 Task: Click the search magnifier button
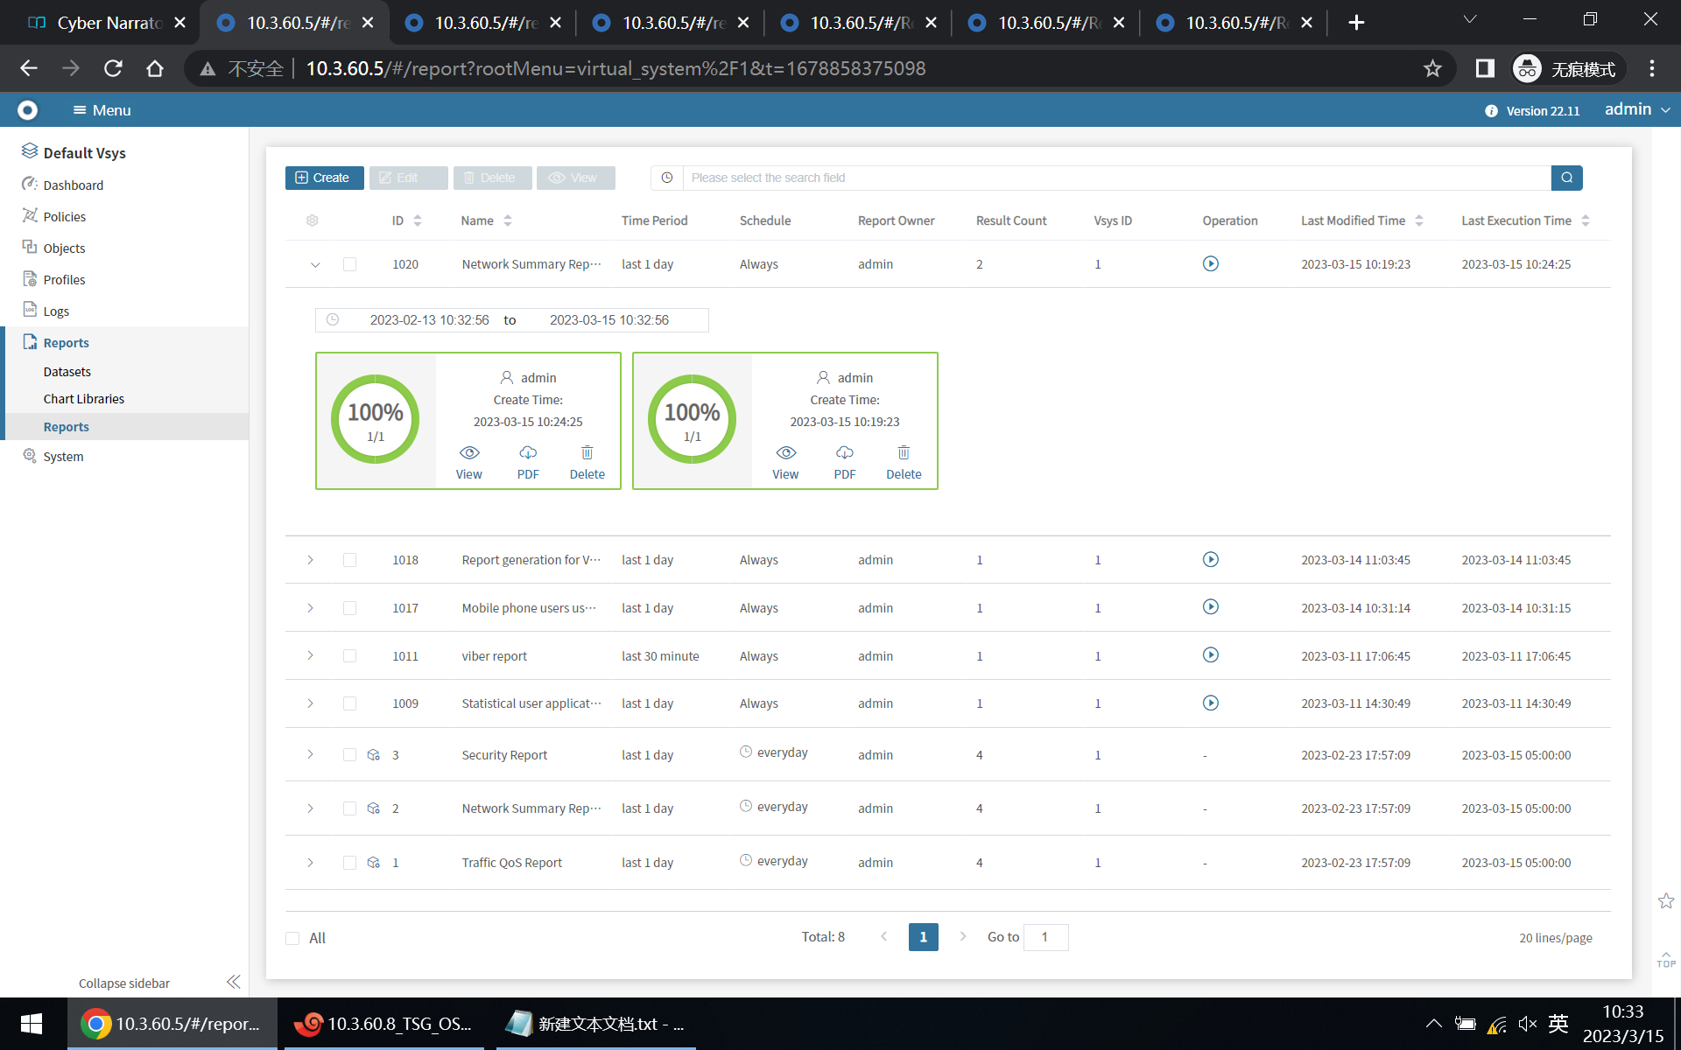click(x=1566, y=178)
